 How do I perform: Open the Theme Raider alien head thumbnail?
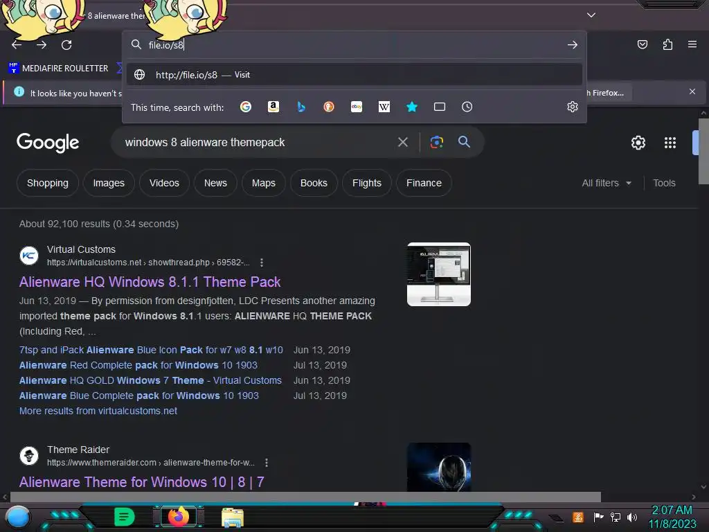click(x=438, y=467)
